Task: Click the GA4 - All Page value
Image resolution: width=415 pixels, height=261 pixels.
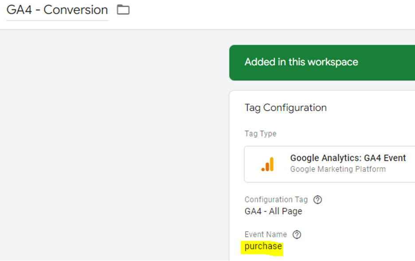Action: (273, 211)
